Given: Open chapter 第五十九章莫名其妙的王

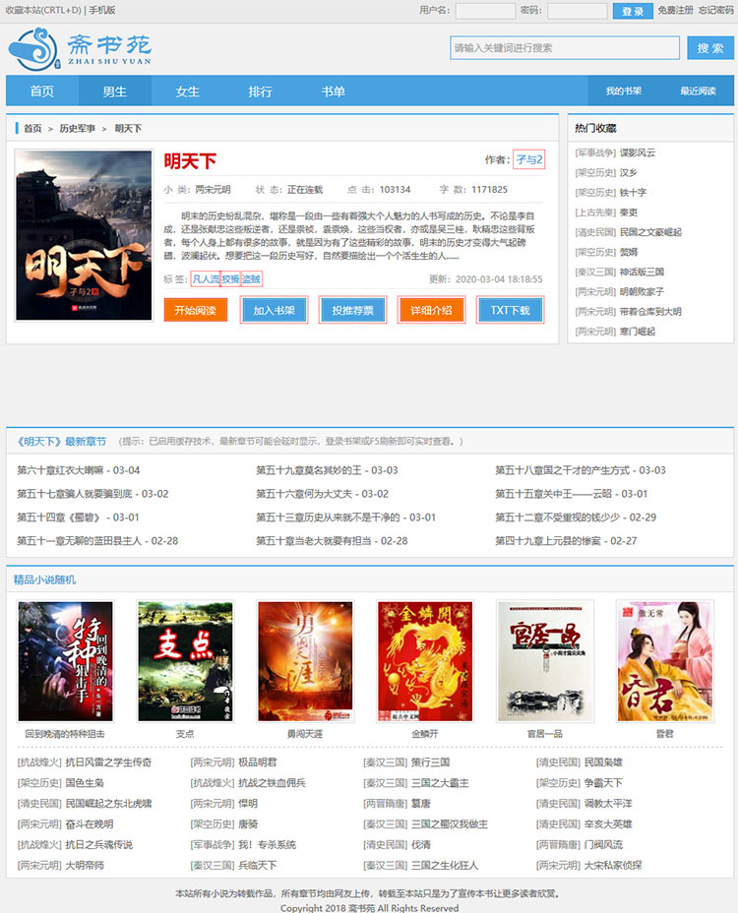Looking at the screenshot, I should coord(309,470).
